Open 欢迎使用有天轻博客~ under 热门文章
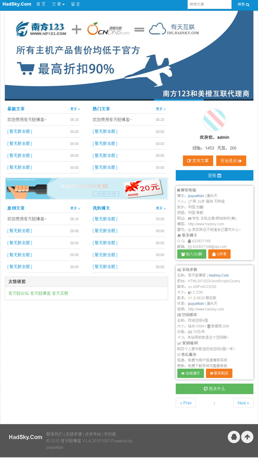Image resolution: width=258 pixels, height=458 pixels. (x=112, y=119)
